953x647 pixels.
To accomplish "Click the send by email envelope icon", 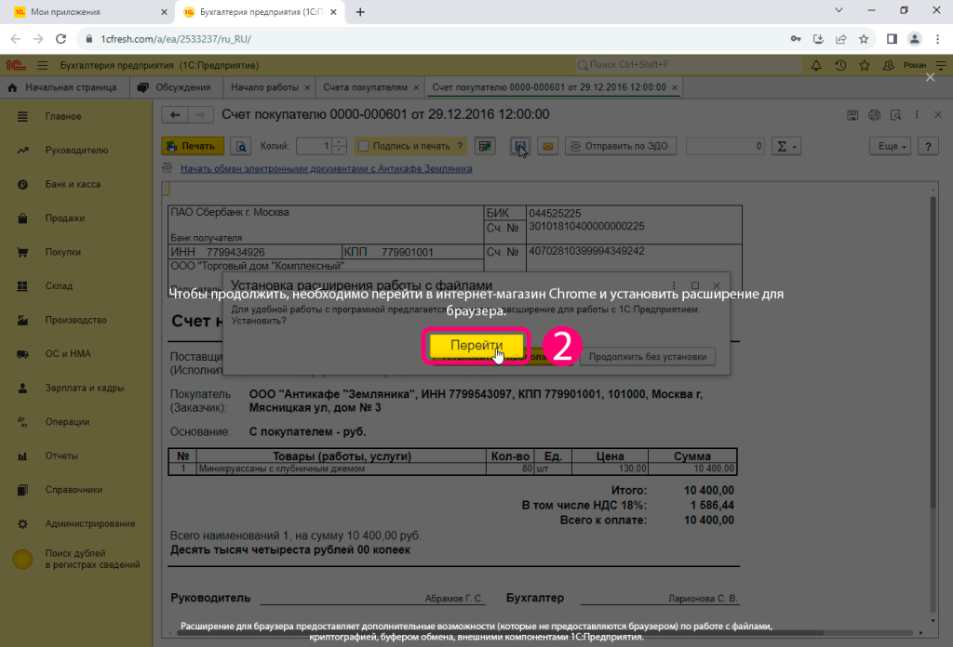I will [547, 146].
